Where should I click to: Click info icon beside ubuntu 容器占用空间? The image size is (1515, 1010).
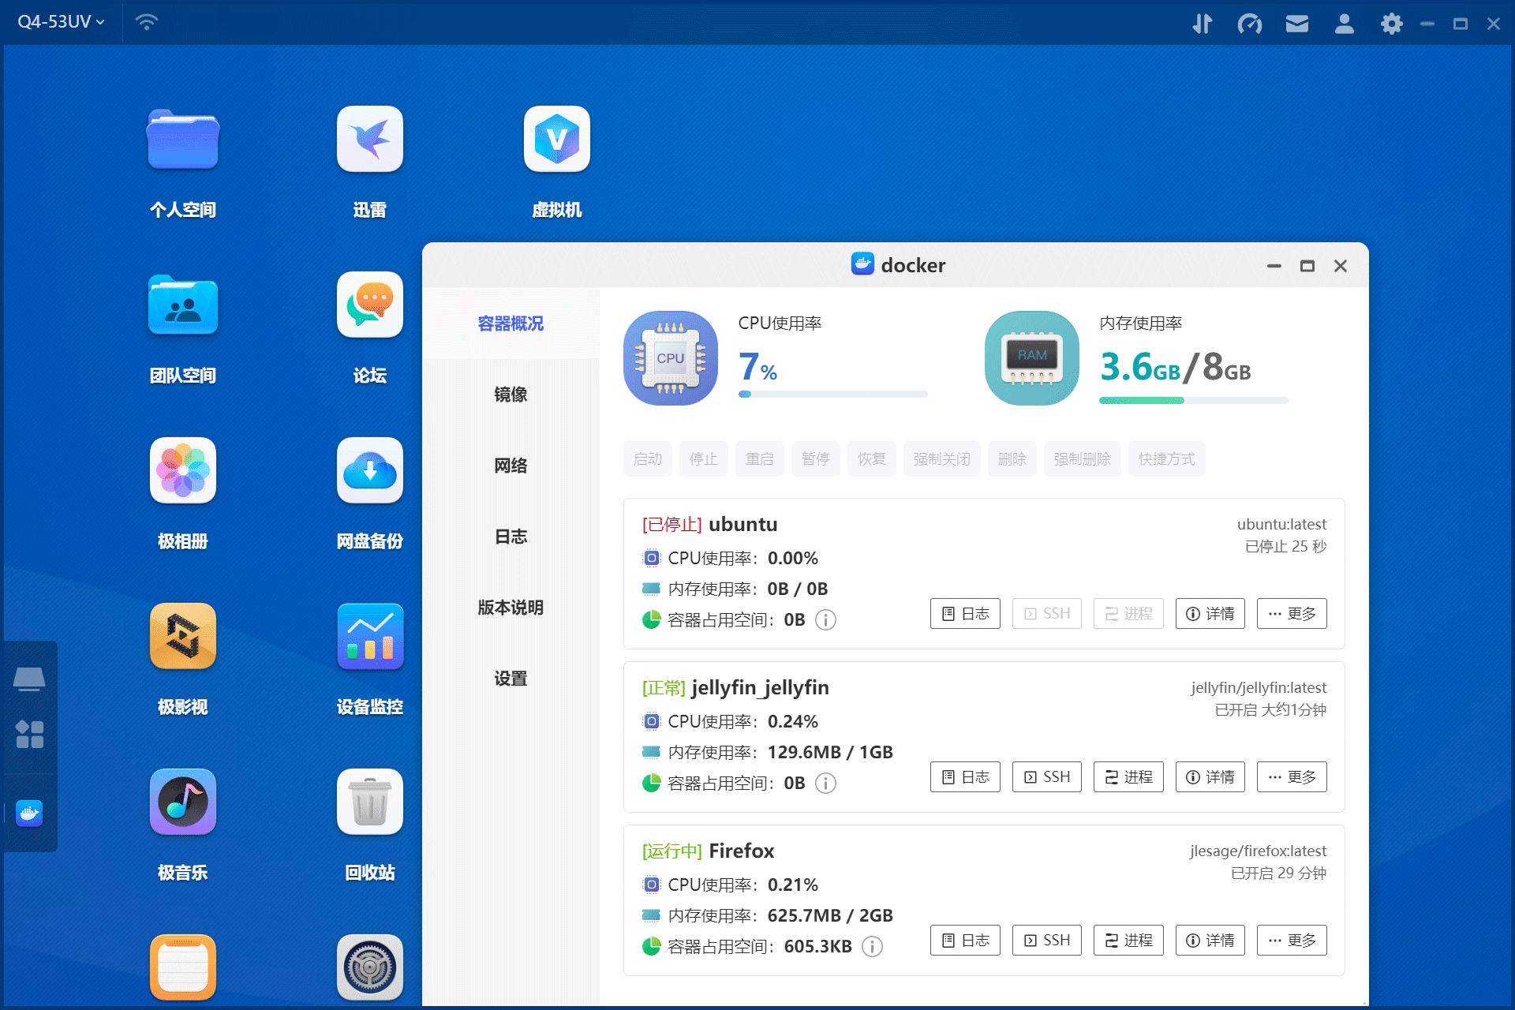(x=825, y=620)
